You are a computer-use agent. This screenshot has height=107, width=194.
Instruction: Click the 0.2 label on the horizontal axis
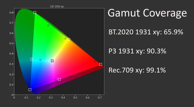(39, 98)
